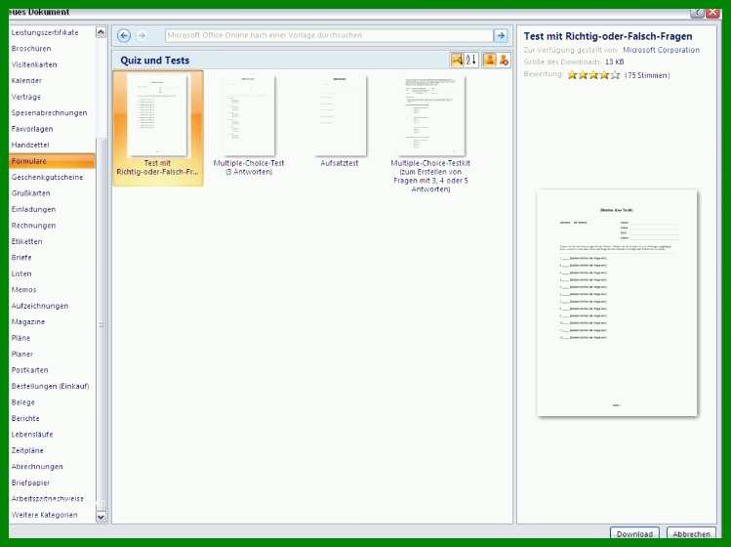731x547 pixels.
Task: Open the Verträge category
Action: tap(26, 97)
